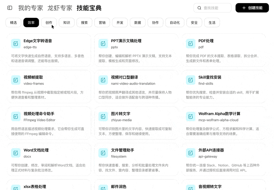The height and width of the screenshot is (190, 274).
Task: Open the 视频处理命令助手 title
Action: click(x=39, y=114)
